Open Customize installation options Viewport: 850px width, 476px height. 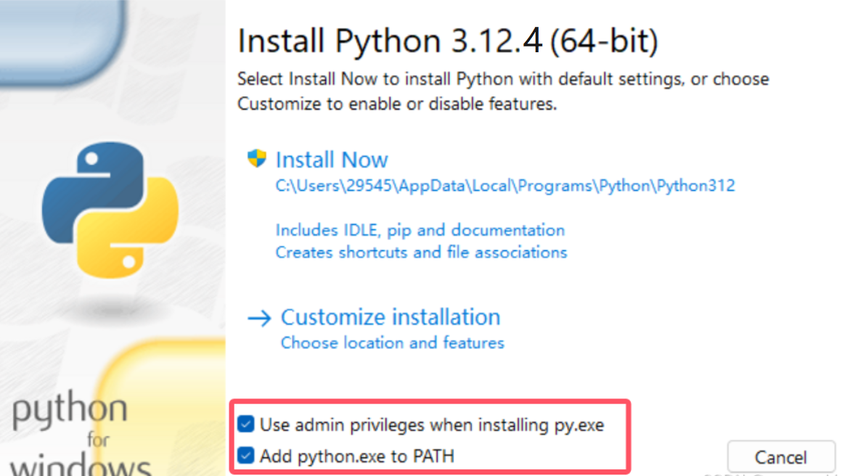[x=390, y=317]
